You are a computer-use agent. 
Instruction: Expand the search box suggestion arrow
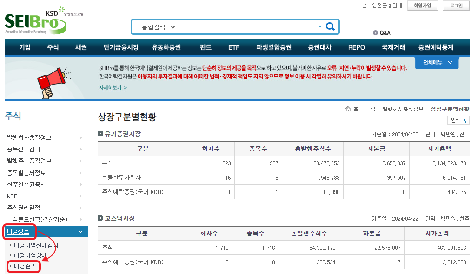320,27
